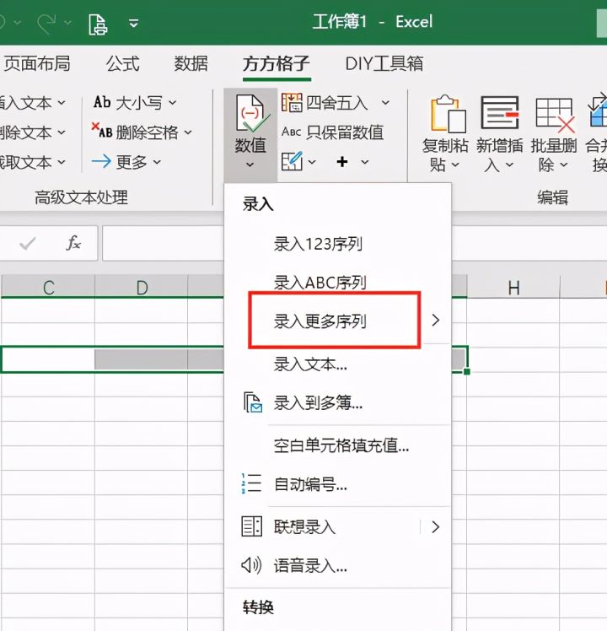Click the edit-grid pencil icon
The height and width of the screenshot is (631, 607).
[292, 161]
